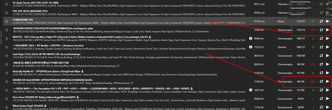Play on Mind Games DayZ STALKER server
The height and width of the screenshot is (110, 332).
click(x=328, y=107)
